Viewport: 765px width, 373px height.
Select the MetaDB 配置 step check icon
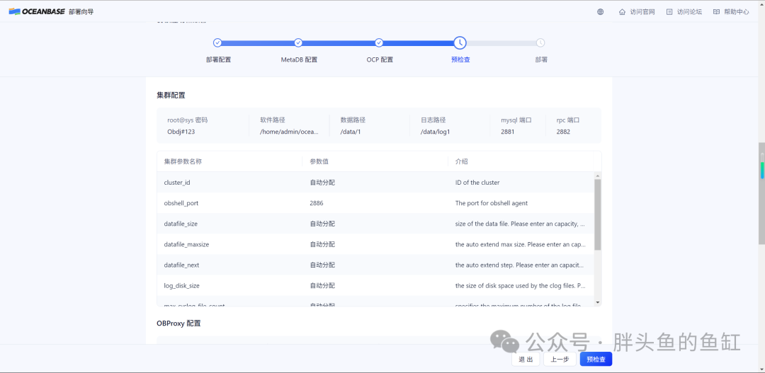tap(299, 43)
